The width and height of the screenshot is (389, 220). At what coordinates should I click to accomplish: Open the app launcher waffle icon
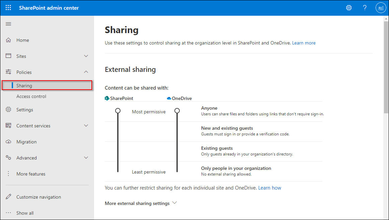pos(8,8)
